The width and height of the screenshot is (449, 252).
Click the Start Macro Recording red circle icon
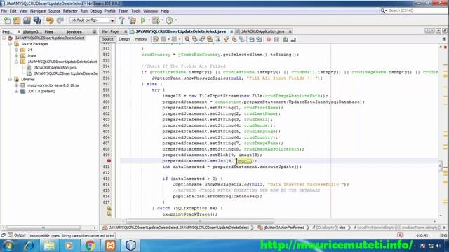[269, 39]
